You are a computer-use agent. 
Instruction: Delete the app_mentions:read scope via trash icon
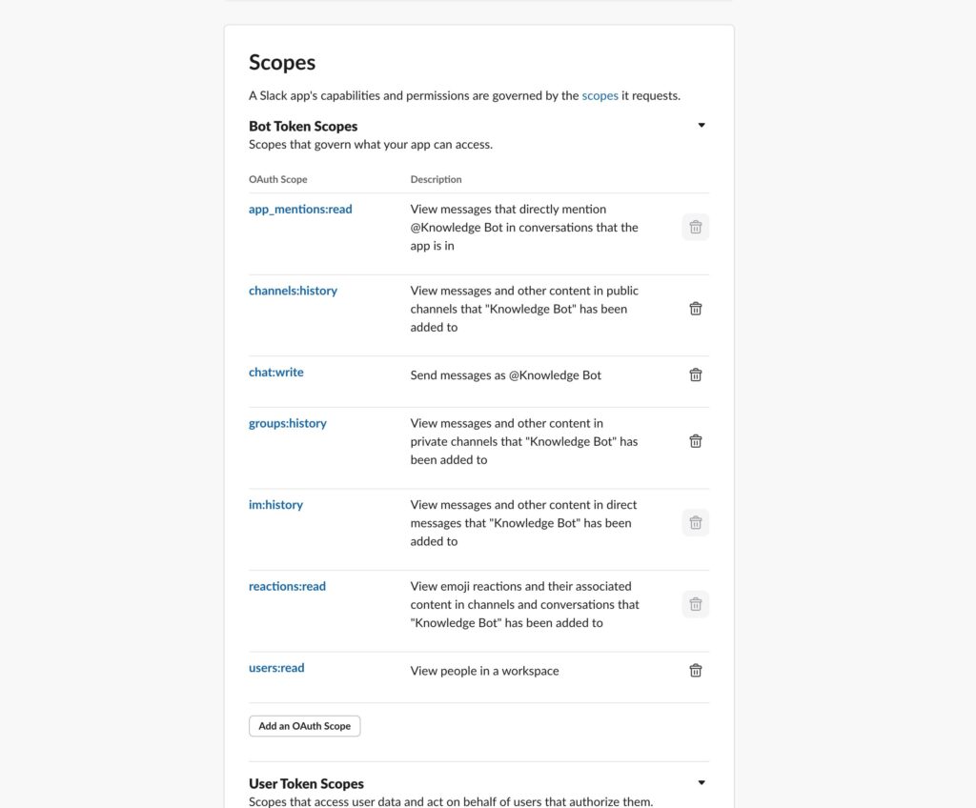point(696,227)
